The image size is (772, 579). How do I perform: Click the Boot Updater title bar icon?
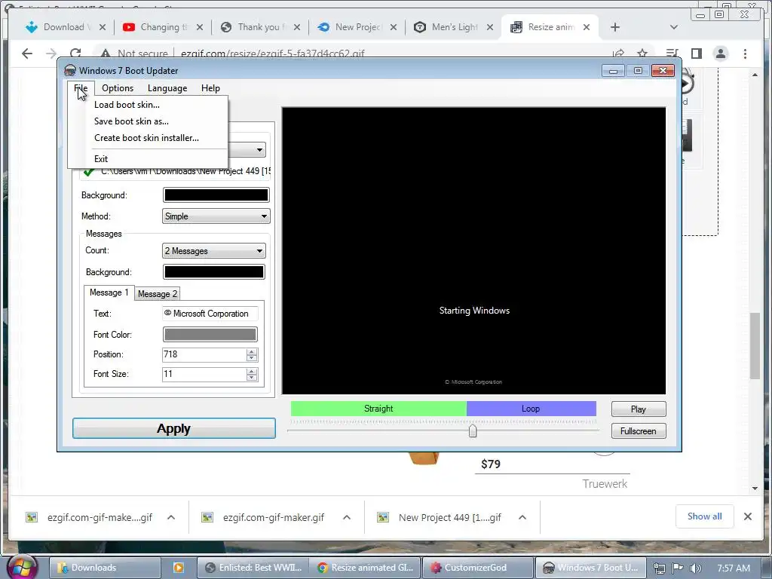70,71
